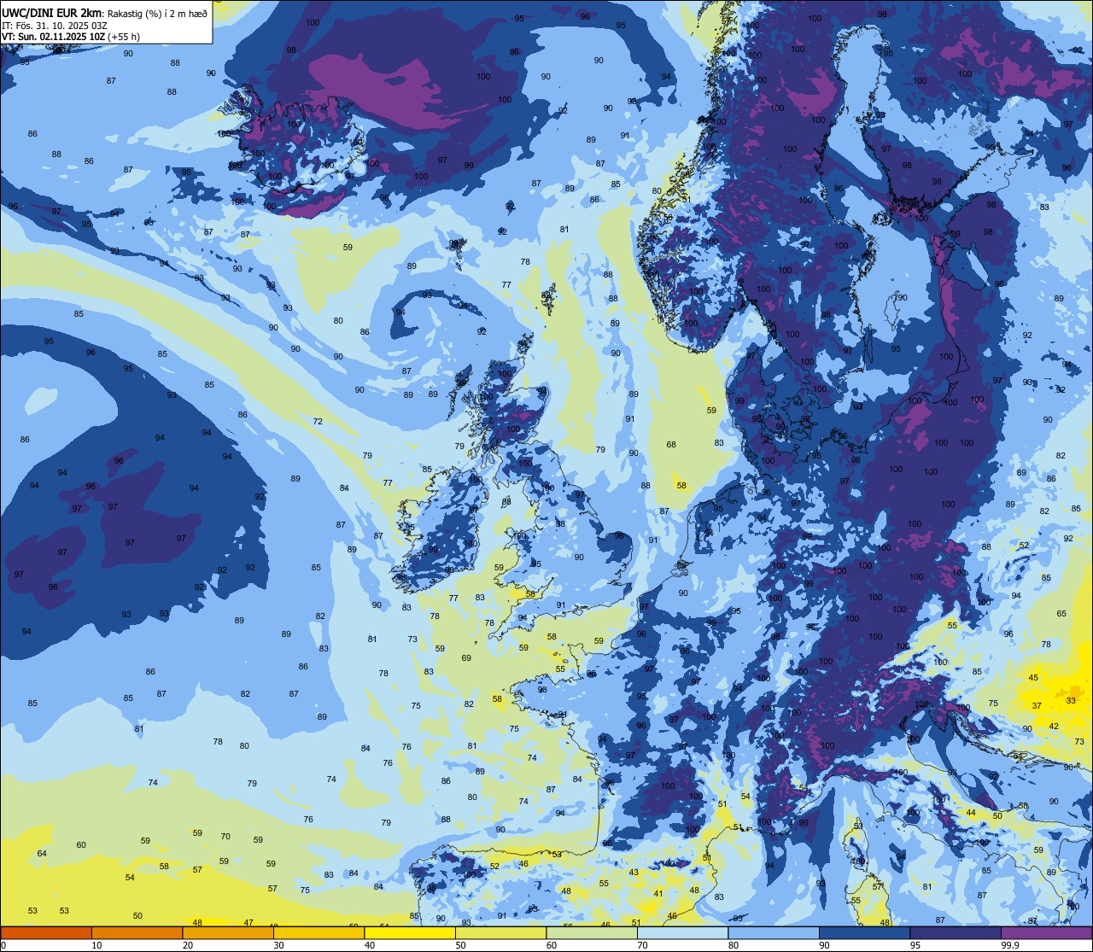This screenshot has height=952, width=1093.
Task: Click the humidity value '41' in Spain
Action: coord(658,893)
